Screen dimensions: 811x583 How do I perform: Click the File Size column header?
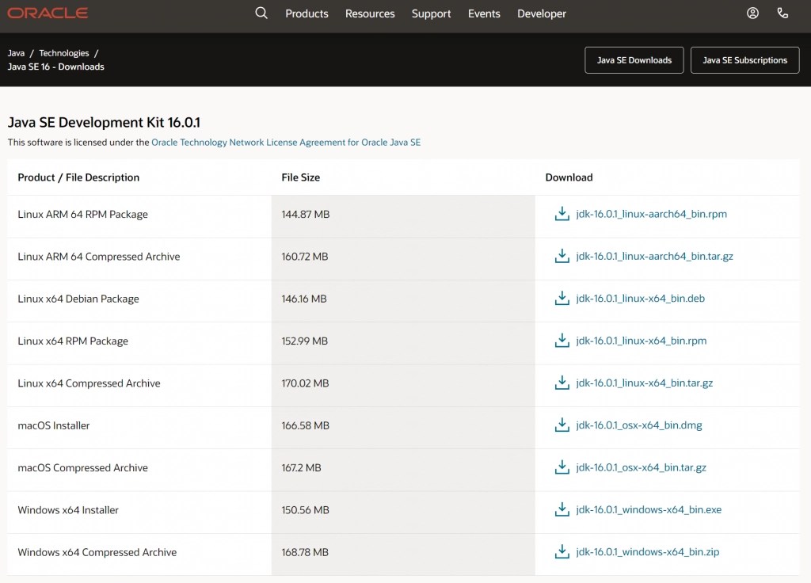[x=300, y=177]
